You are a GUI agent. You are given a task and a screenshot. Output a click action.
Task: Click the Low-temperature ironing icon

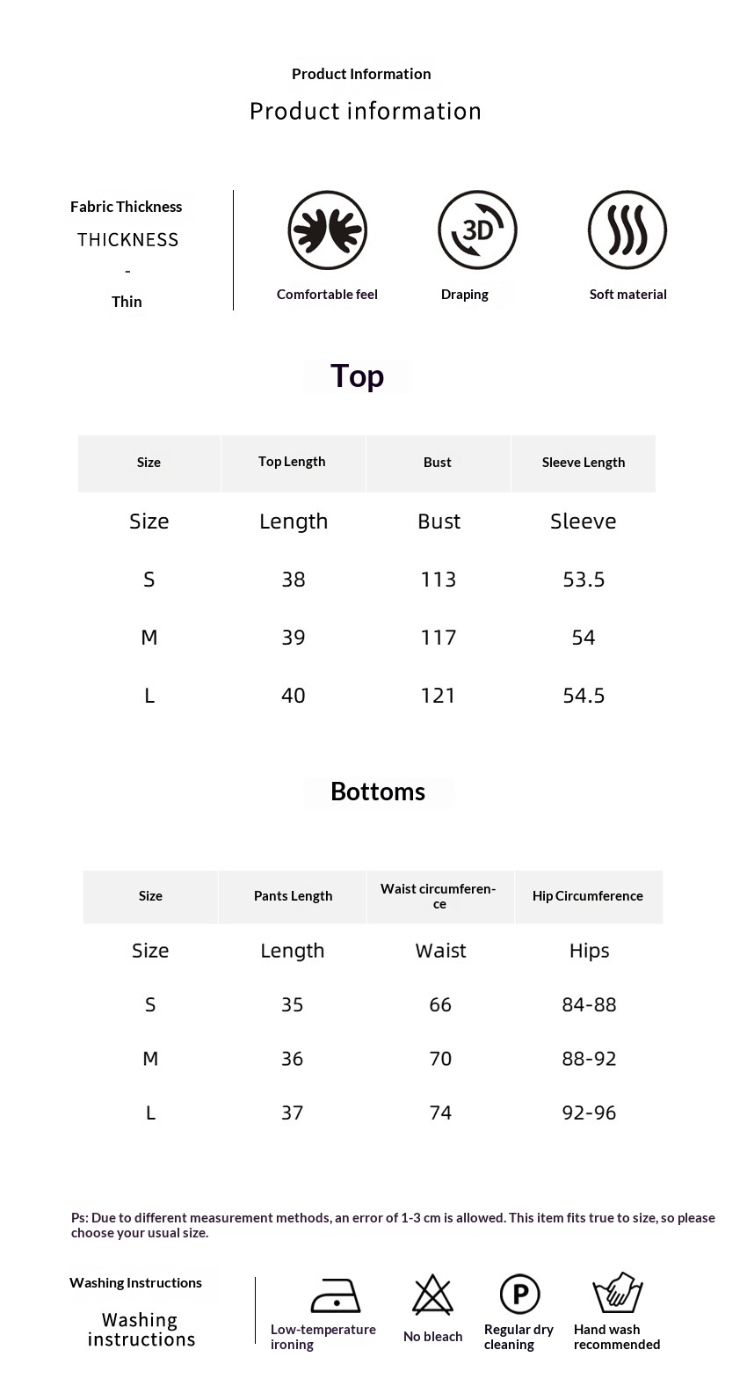tap(335, 1295)
